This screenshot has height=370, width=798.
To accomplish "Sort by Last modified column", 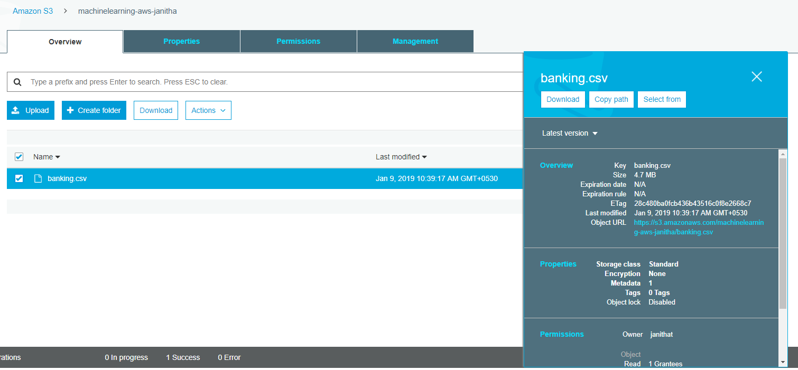I will 401,157.
